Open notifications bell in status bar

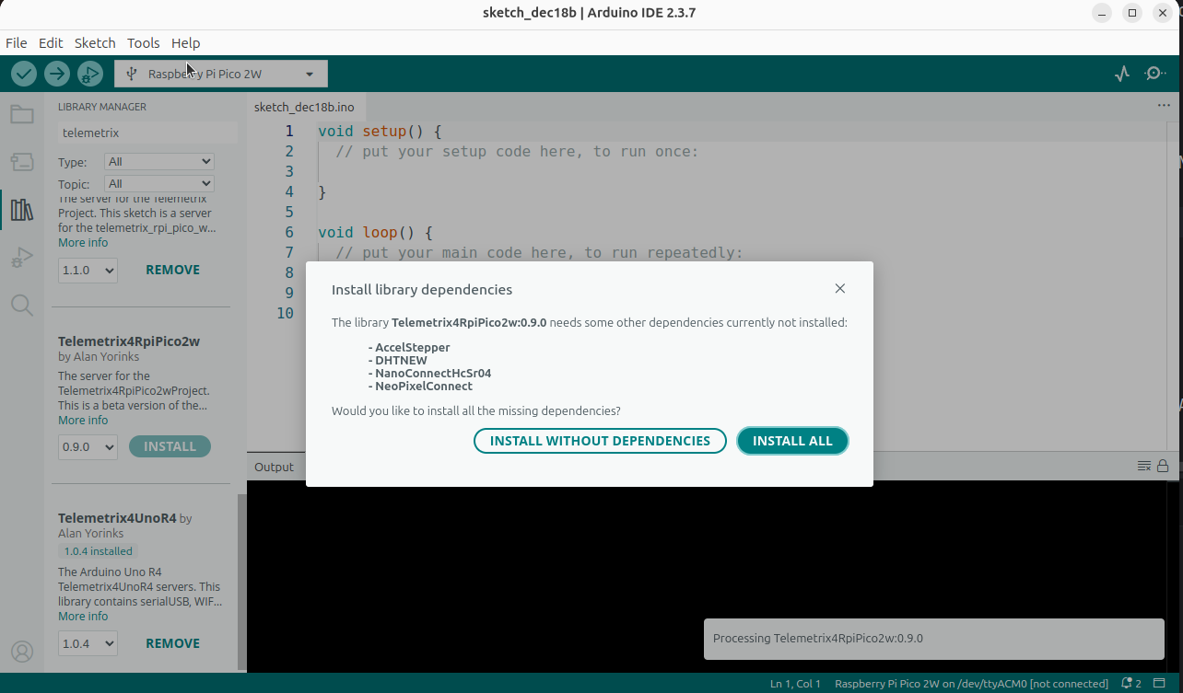click(x=1127, y=684)
